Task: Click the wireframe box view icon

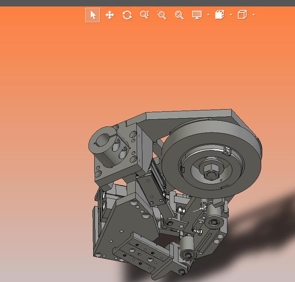Action: [242, 15]
